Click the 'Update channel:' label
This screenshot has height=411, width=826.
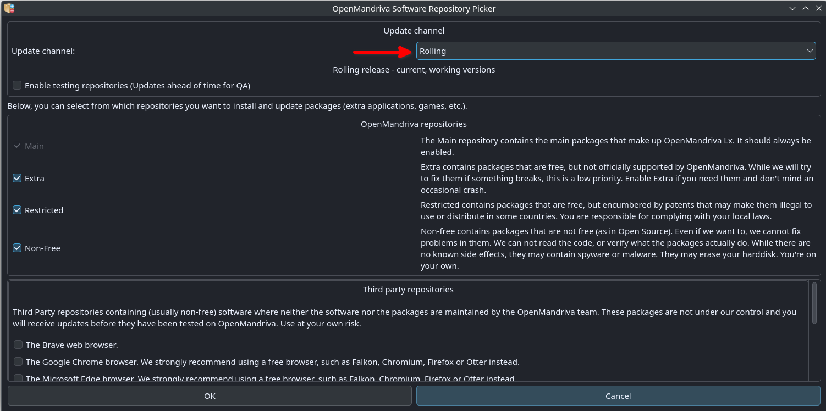tap(43, 51)
